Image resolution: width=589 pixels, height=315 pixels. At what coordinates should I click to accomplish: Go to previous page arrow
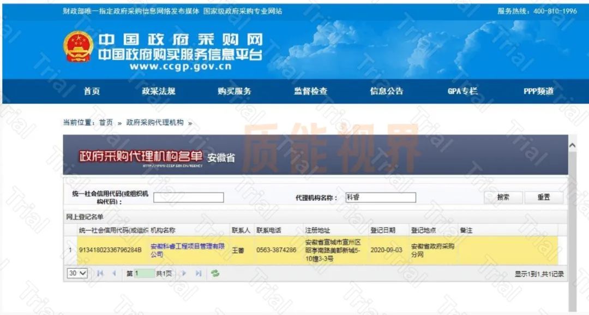tap(114, 274)
